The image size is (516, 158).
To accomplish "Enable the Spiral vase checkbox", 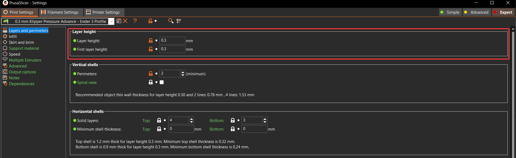I will [162, 82].
